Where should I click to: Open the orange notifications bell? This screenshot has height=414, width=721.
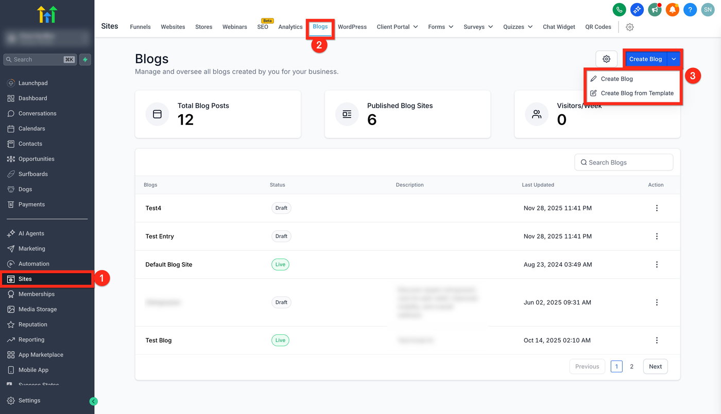pos(673,9)
